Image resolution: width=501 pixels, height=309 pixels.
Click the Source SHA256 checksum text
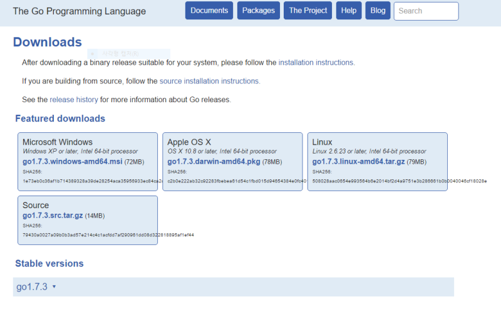(x=108, y=235)
